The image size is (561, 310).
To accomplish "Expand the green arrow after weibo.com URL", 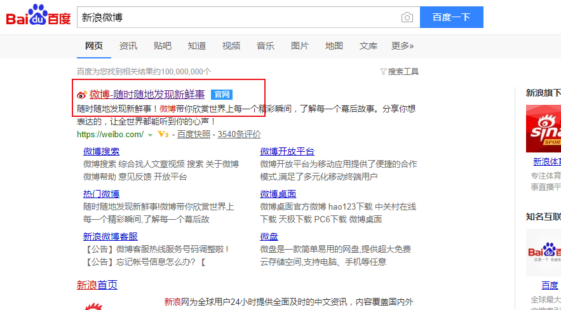I will tap(151, 135).
